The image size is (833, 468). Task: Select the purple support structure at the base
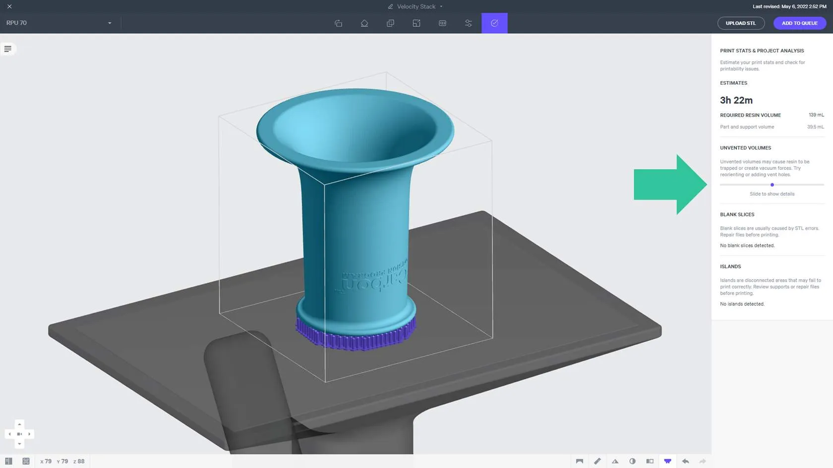[356, 335]
